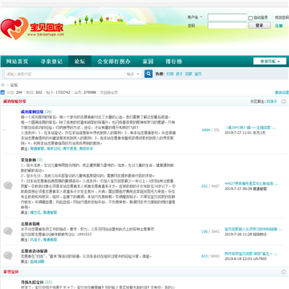Image resolution: width=289 pixels, height=289 pixels.
Task: Click the speech bubble icon beside 志愿者活动报道
Action: point(8,255)
